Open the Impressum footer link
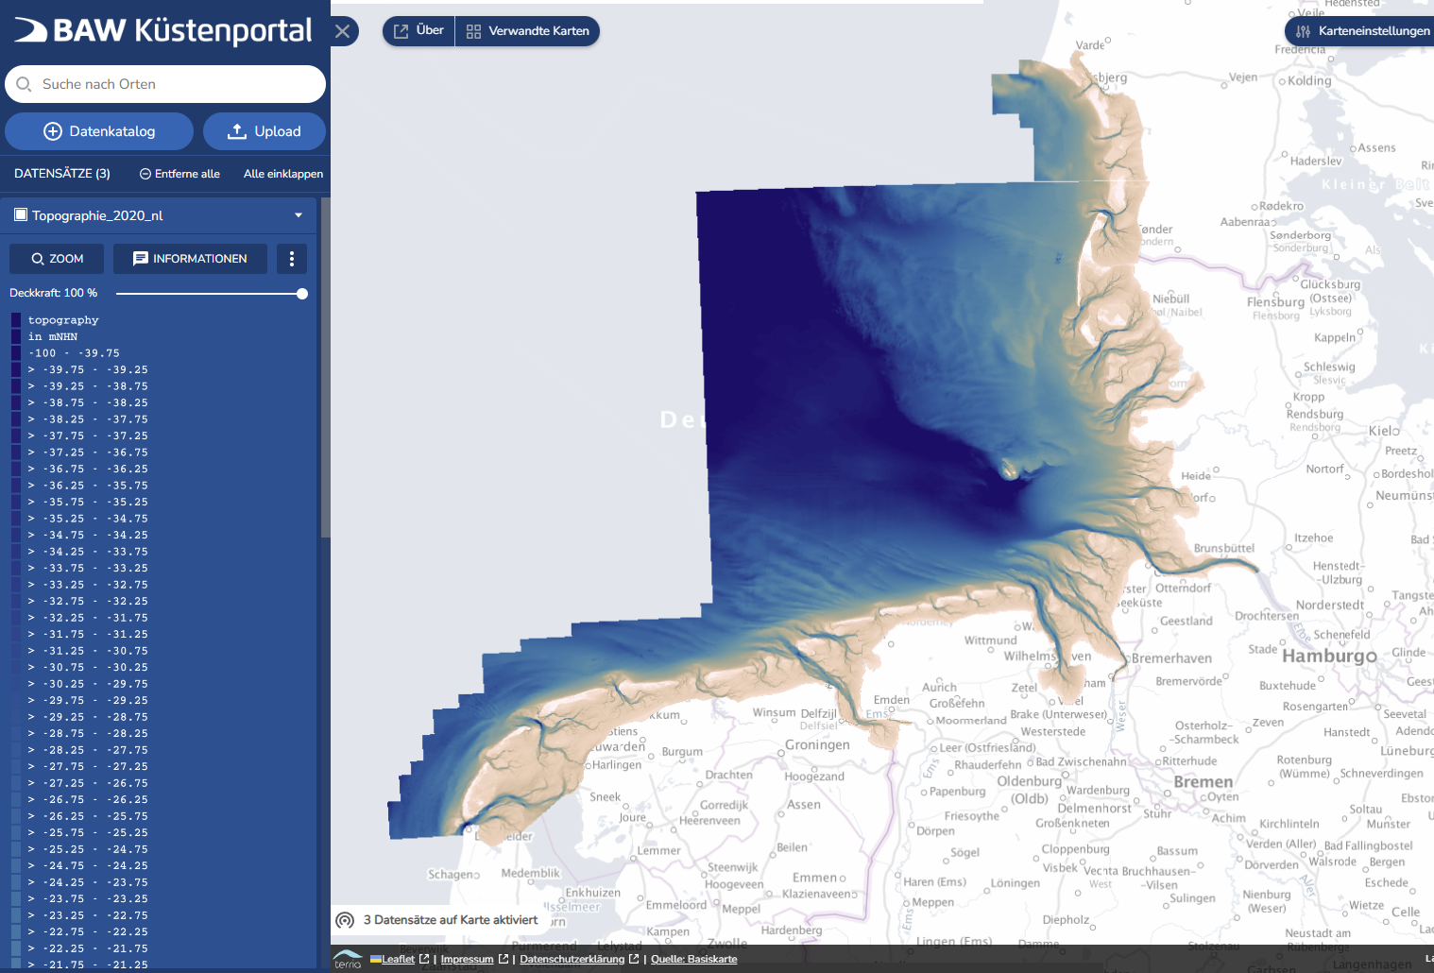The width and height of the screenshot is (1434, 973). [467, 959]
